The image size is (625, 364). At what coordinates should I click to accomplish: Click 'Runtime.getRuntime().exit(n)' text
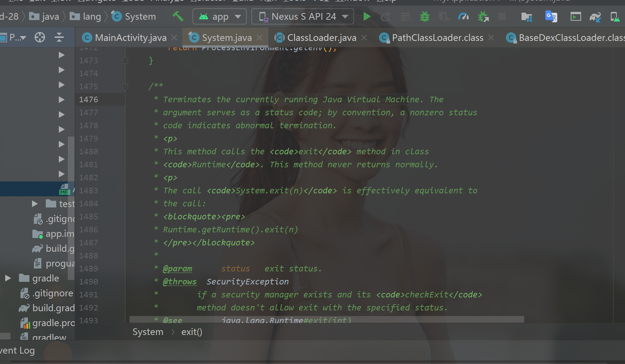pyautogui.click(x=230, y=229)
